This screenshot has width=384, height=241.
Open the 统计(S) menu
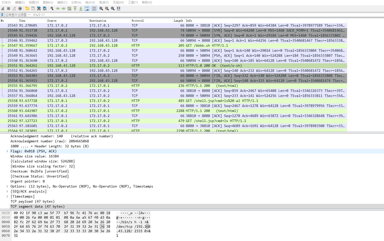90,2
